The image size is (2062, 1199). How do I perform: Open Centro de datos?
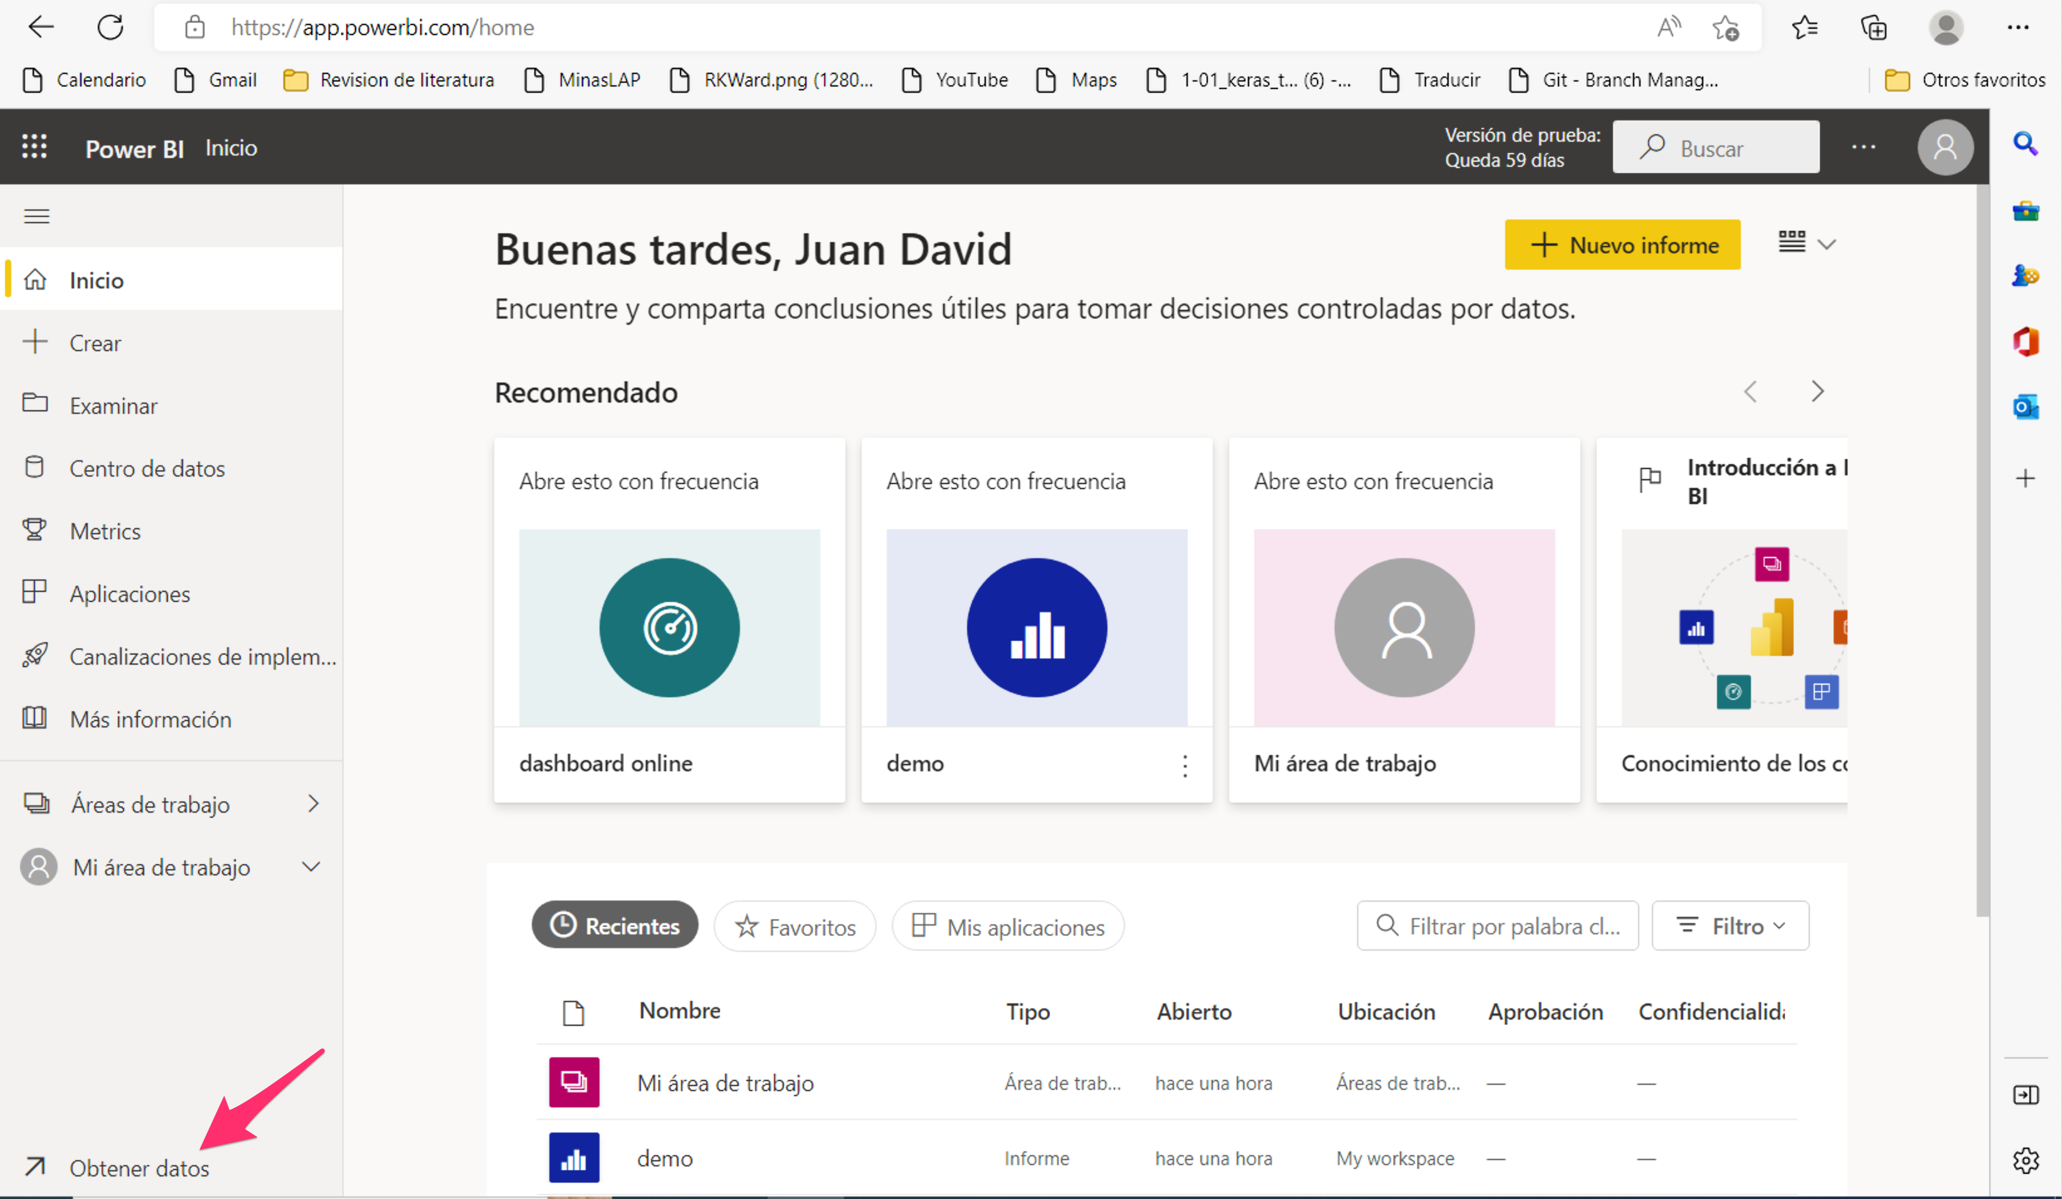coord(172,467)
